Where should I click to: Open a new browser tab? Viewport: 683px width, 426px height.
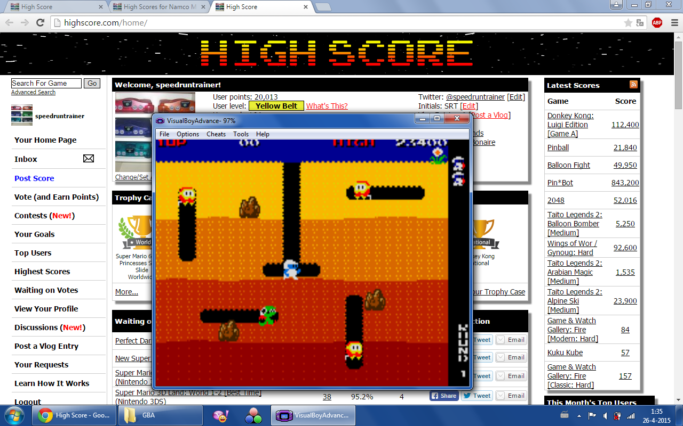pos(323,7)
